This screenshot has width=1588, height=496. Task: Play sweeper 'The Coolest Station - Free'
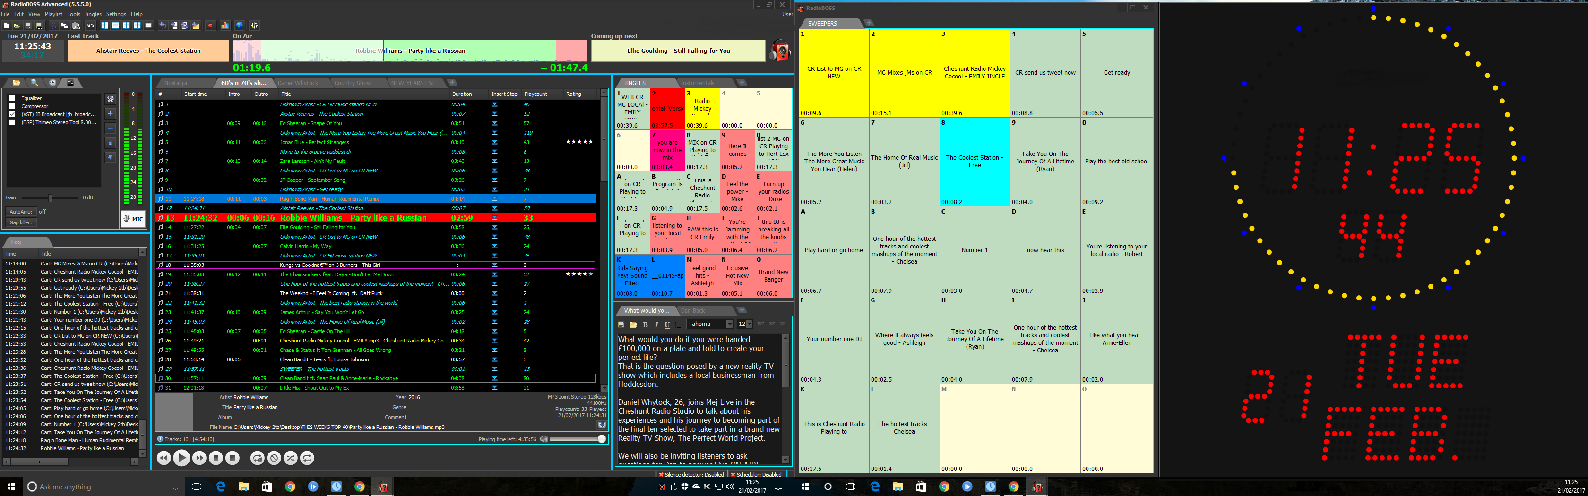click(975, 162)
